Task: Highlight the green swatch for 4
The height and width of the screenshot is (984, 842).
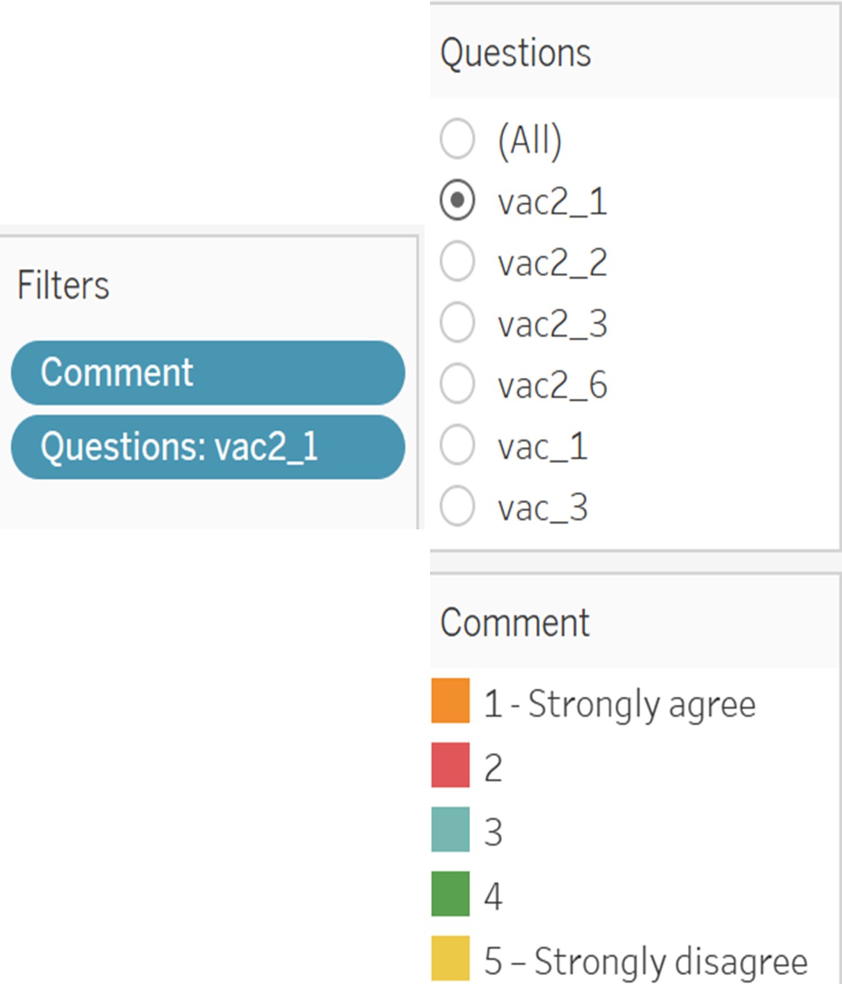Action: coord(450,893)
